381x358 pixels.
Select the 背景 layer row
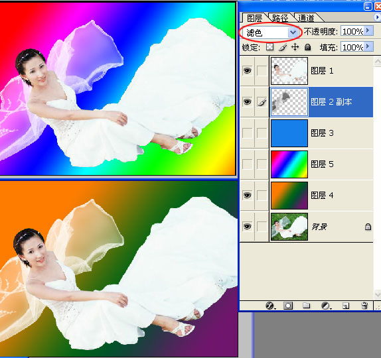(x=307, y=227)
